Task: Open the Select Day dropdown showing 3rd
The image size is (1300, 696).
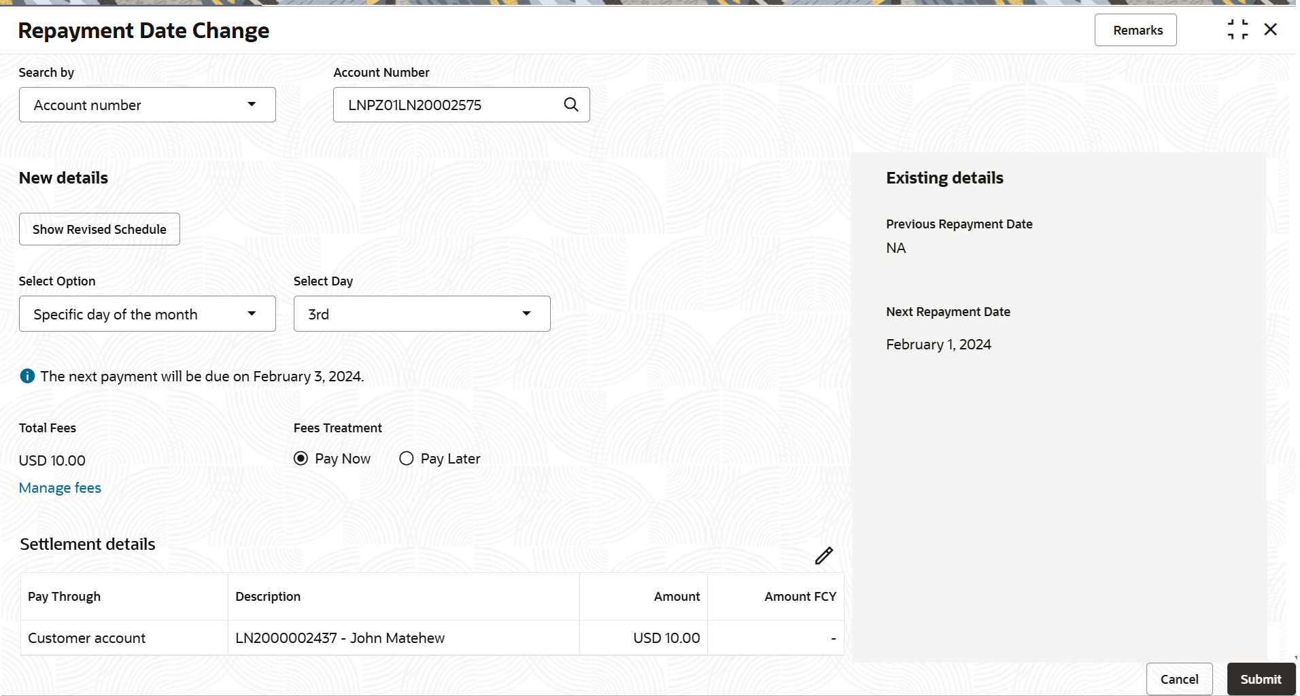Action: 422,314
